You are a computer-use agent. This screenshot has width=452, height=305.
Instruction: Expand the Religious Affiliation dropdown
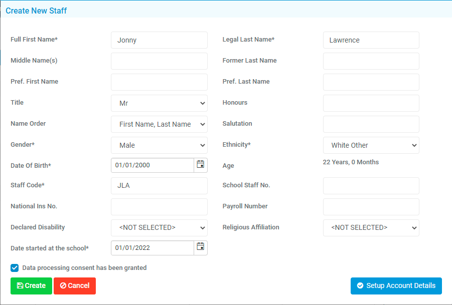click(x=371, y=227)
